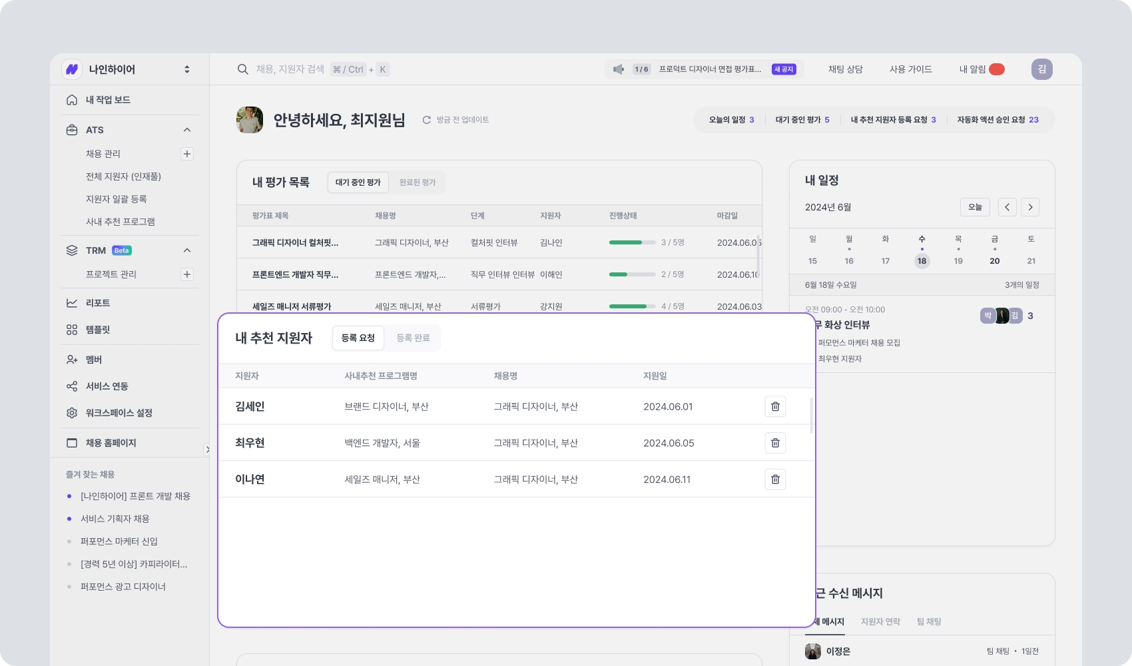
Task: Switch to 등록 요청 tab
Action: (x=358, y=338)
